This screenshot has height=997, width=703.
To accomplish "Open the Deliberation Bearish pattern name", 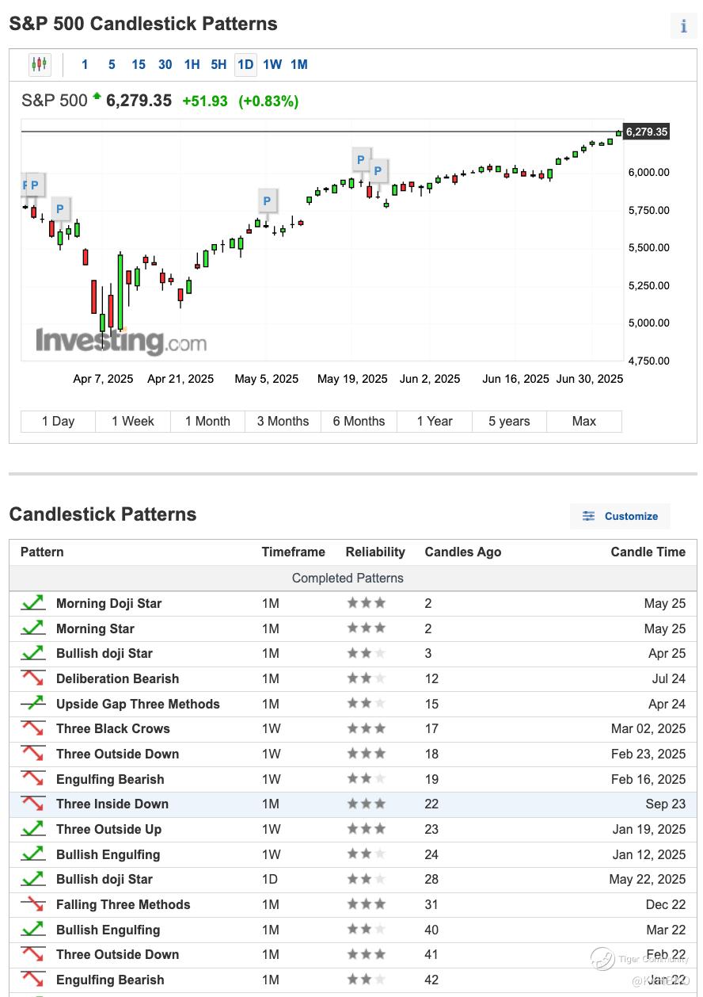I will (x=117, y=678).
